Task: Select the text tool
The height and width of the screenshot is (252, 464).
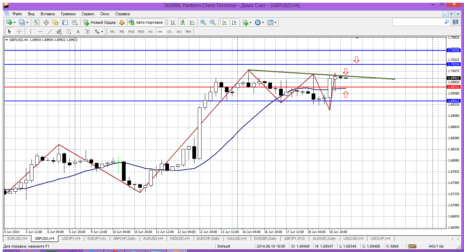Action: coord(78,31)
